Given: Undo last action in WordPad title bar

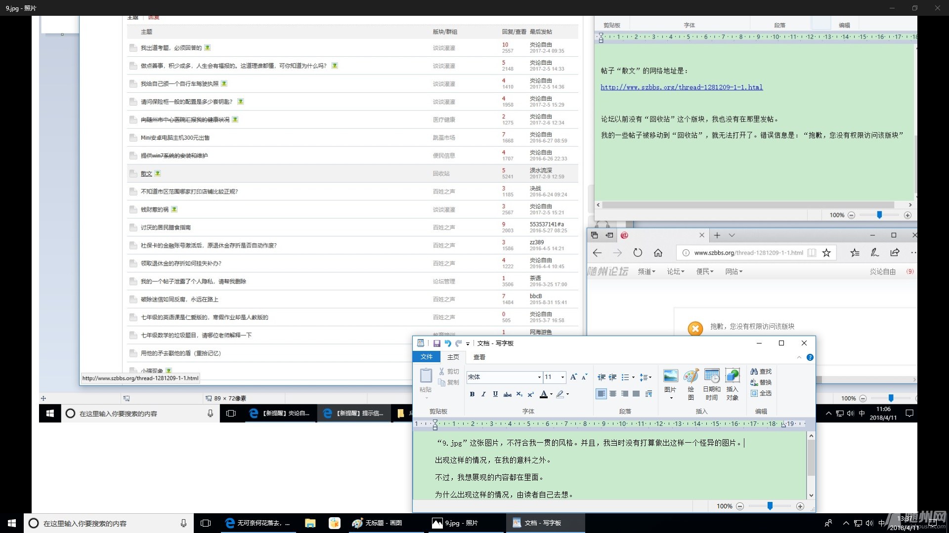Looking at the screenshot, I should click(x=448, y=343).
